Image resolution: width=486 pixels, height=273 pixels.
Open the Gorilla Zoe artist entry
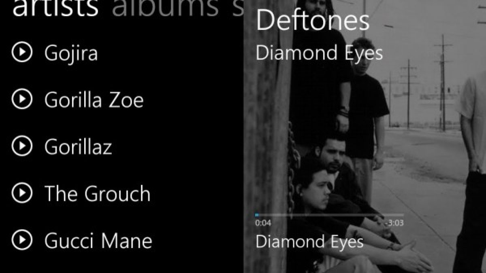94,100
